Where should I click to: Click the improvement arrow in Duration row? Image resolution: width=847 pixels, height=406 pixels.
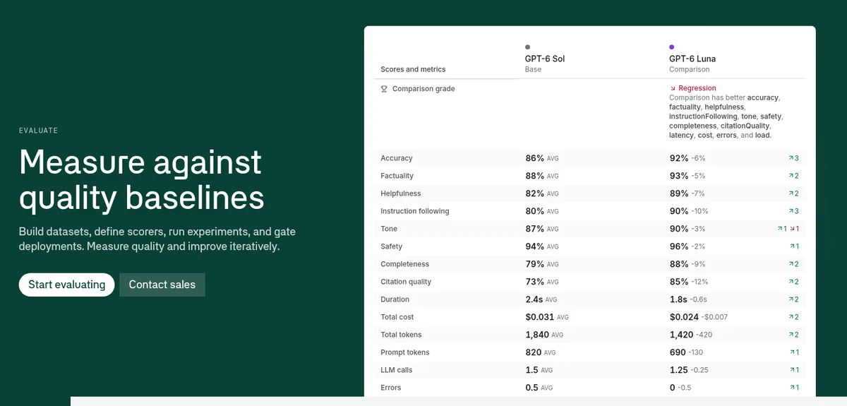pos(791,299)
